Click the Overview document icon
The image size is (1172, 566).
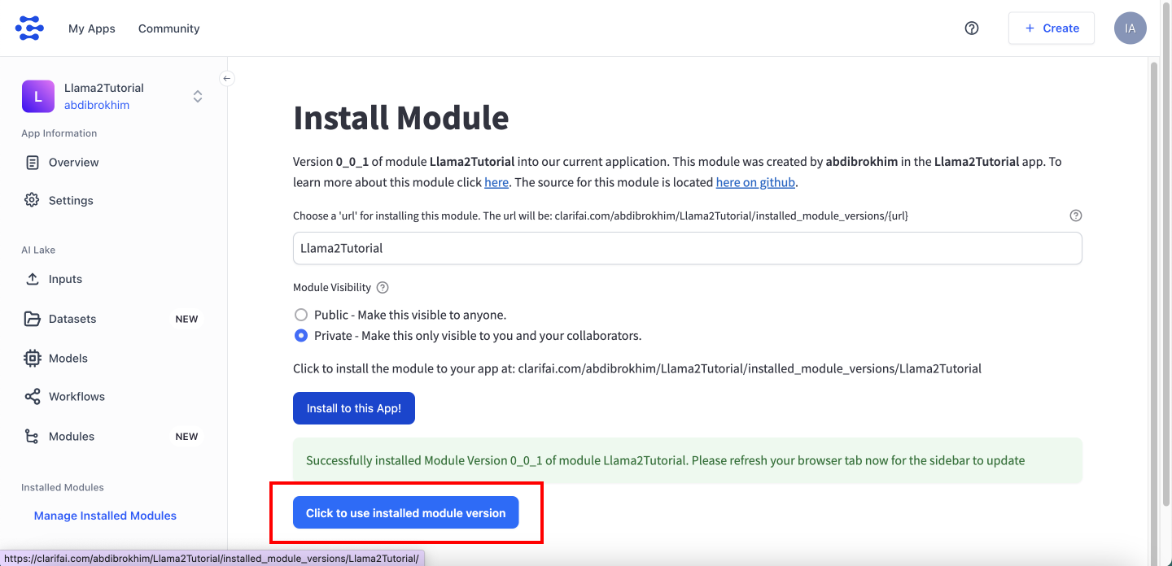33,163
